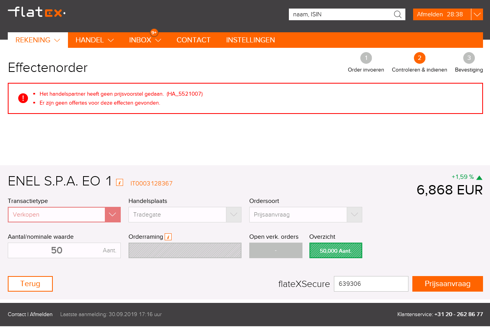Click the hatched Orderraming field
The height and width of the screenshot is (327, 490).
(185, 250)
